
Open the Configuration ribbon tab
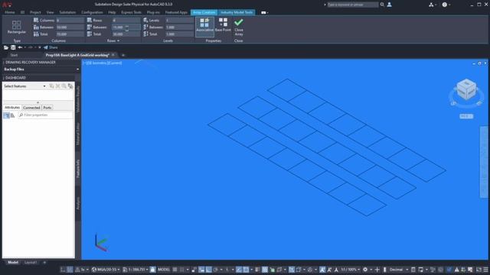click(92, 12)
